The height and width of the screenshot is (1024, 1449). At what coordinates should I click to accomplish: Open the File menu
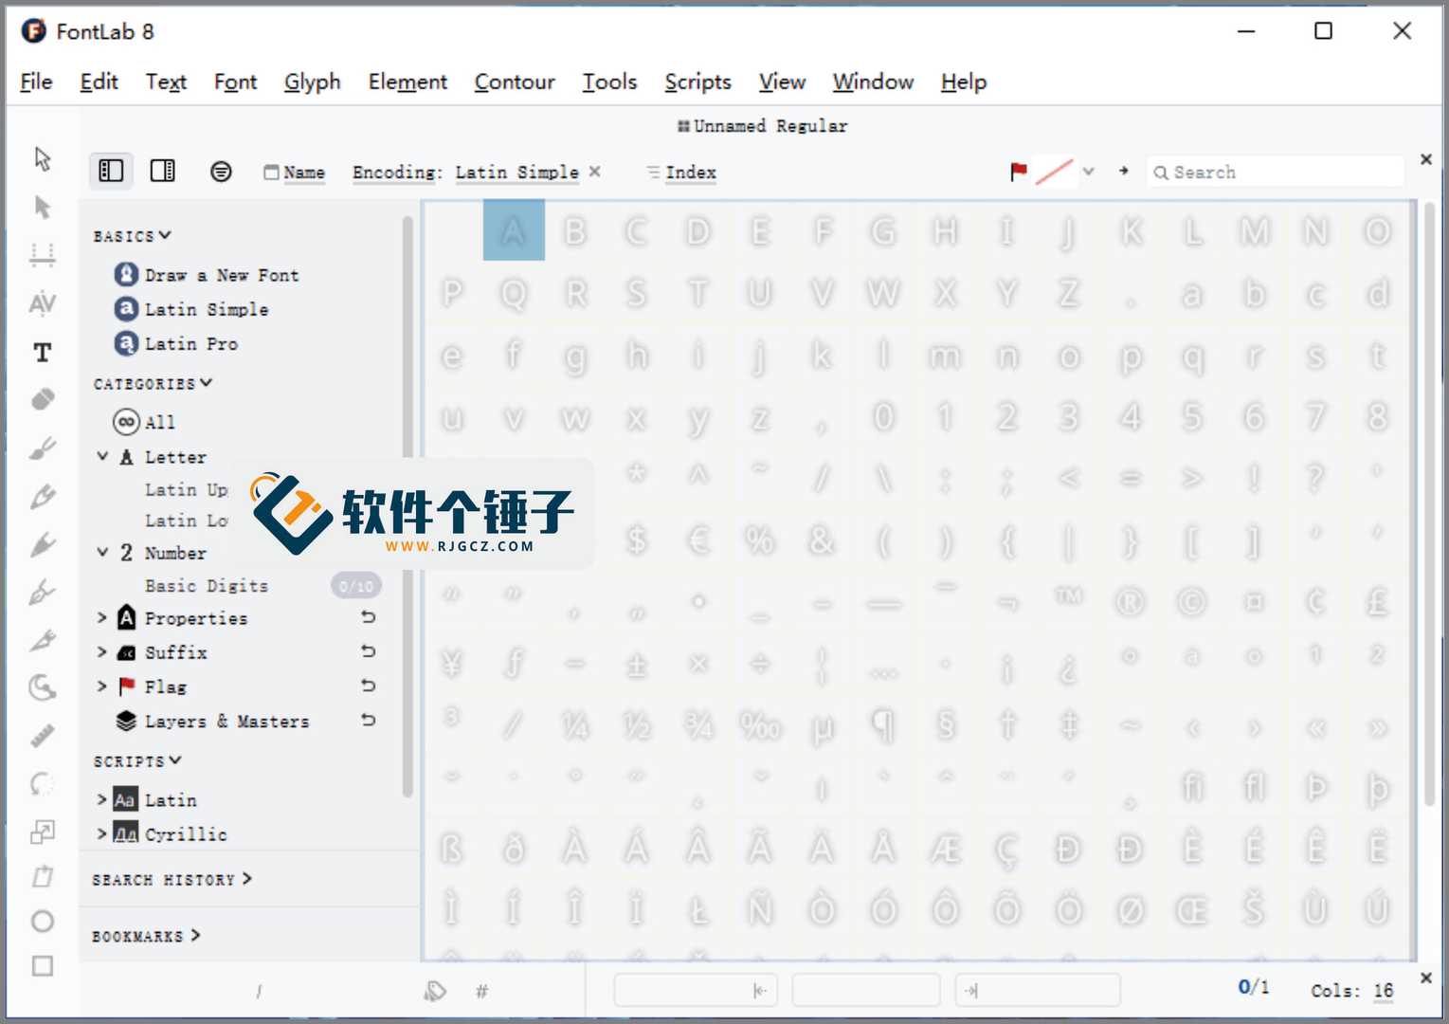pyautogui.click(x=36, y=82)
